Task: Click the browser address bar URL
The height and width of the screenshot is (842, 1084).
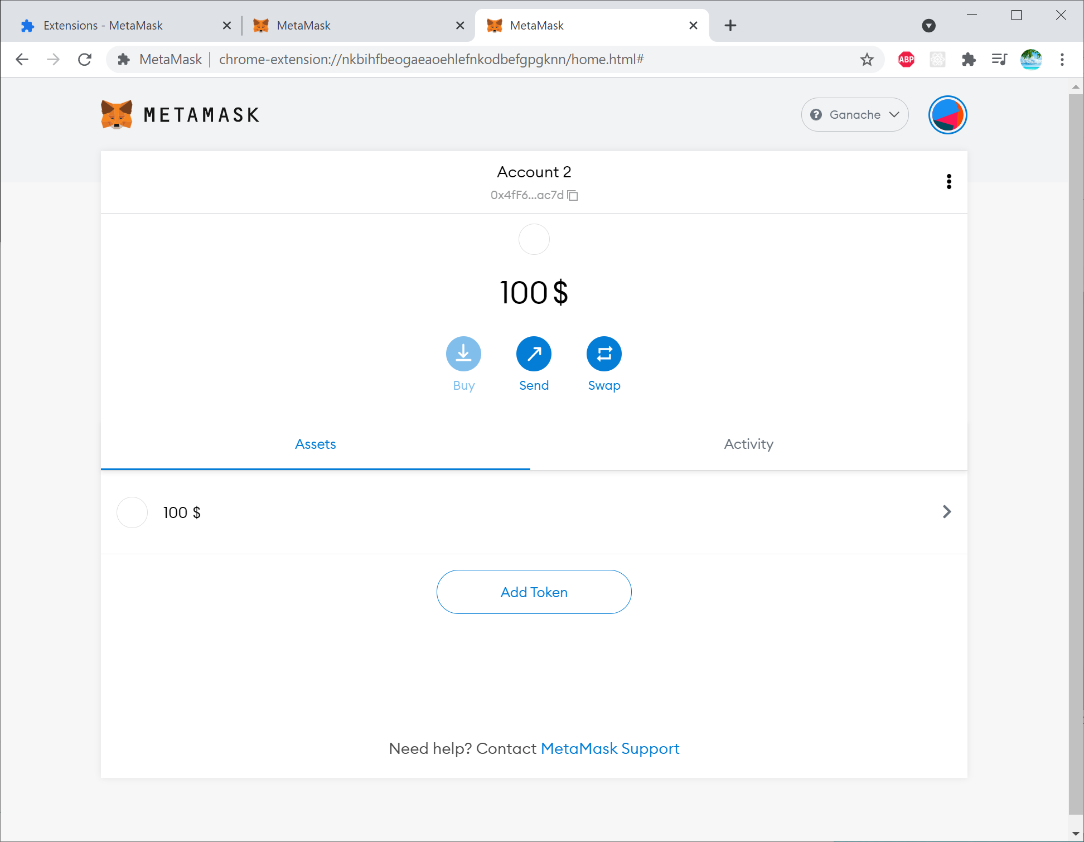Action: (431, 59)
